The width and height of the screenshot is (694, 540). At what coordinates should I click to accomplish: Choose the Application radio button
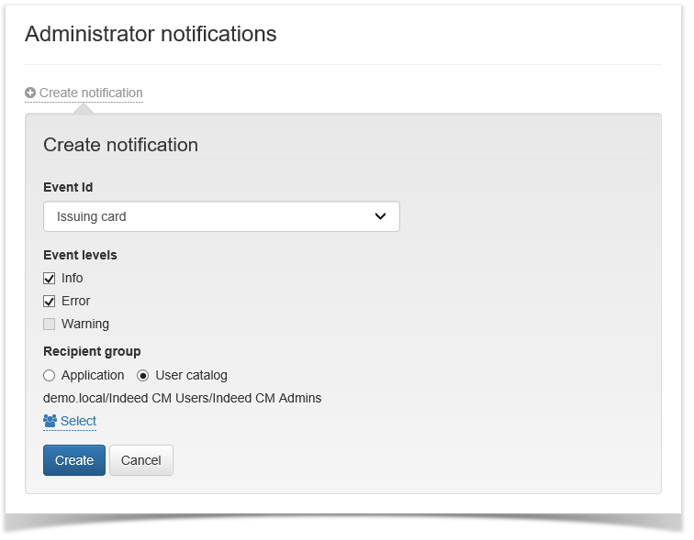50,375
